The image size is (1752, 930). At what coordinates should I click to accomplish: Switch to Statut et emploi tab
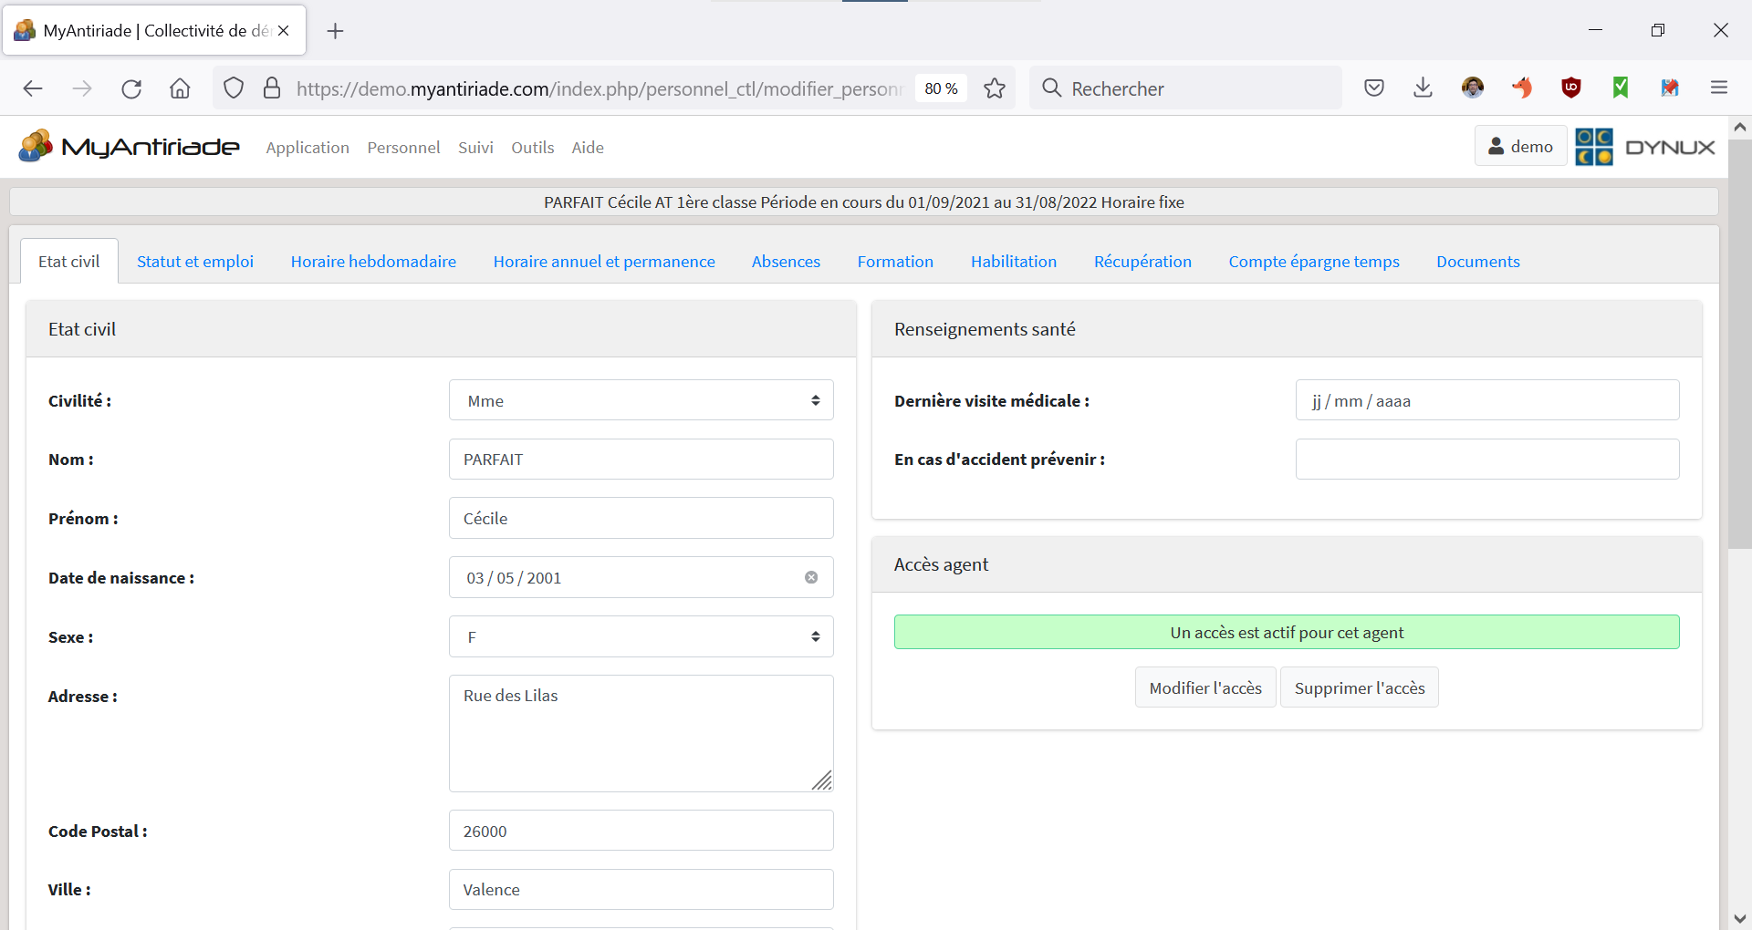point(195,262)
